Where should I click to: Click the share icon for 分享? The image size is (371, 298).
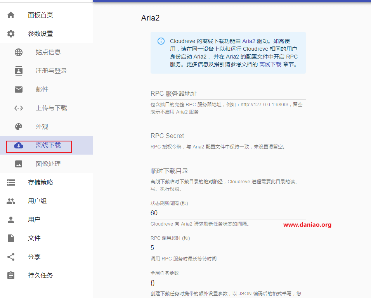tap(11, 257)
